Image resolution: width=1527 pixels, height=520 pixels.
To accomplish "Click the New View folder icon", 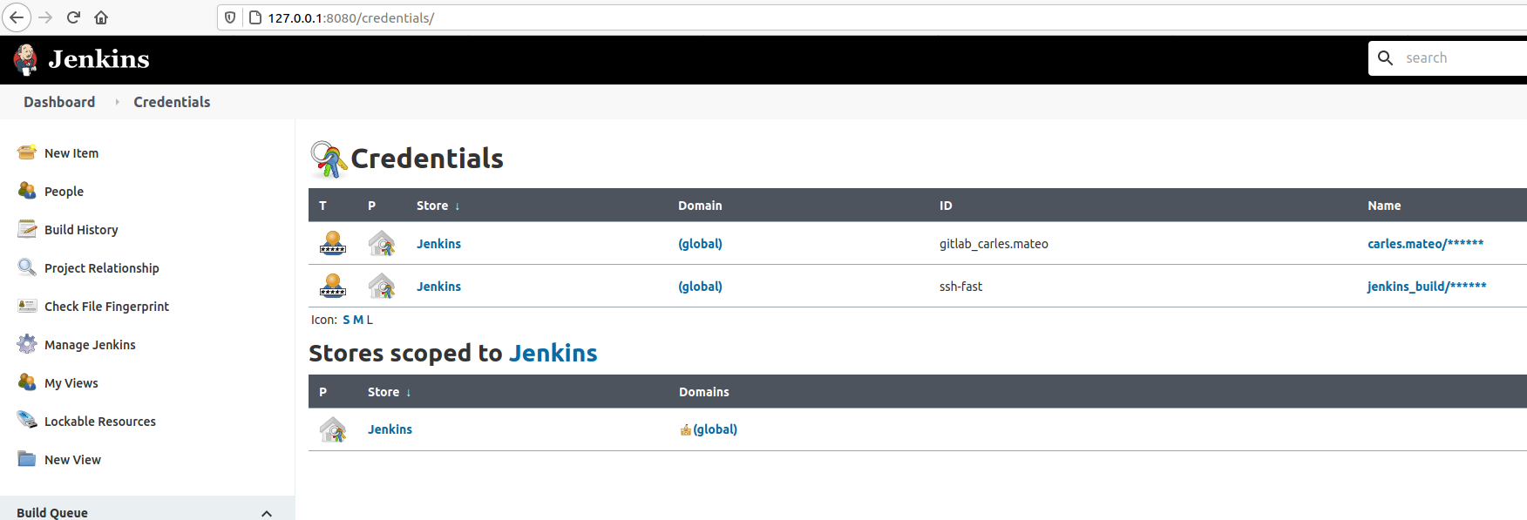I will pos(27,459).
